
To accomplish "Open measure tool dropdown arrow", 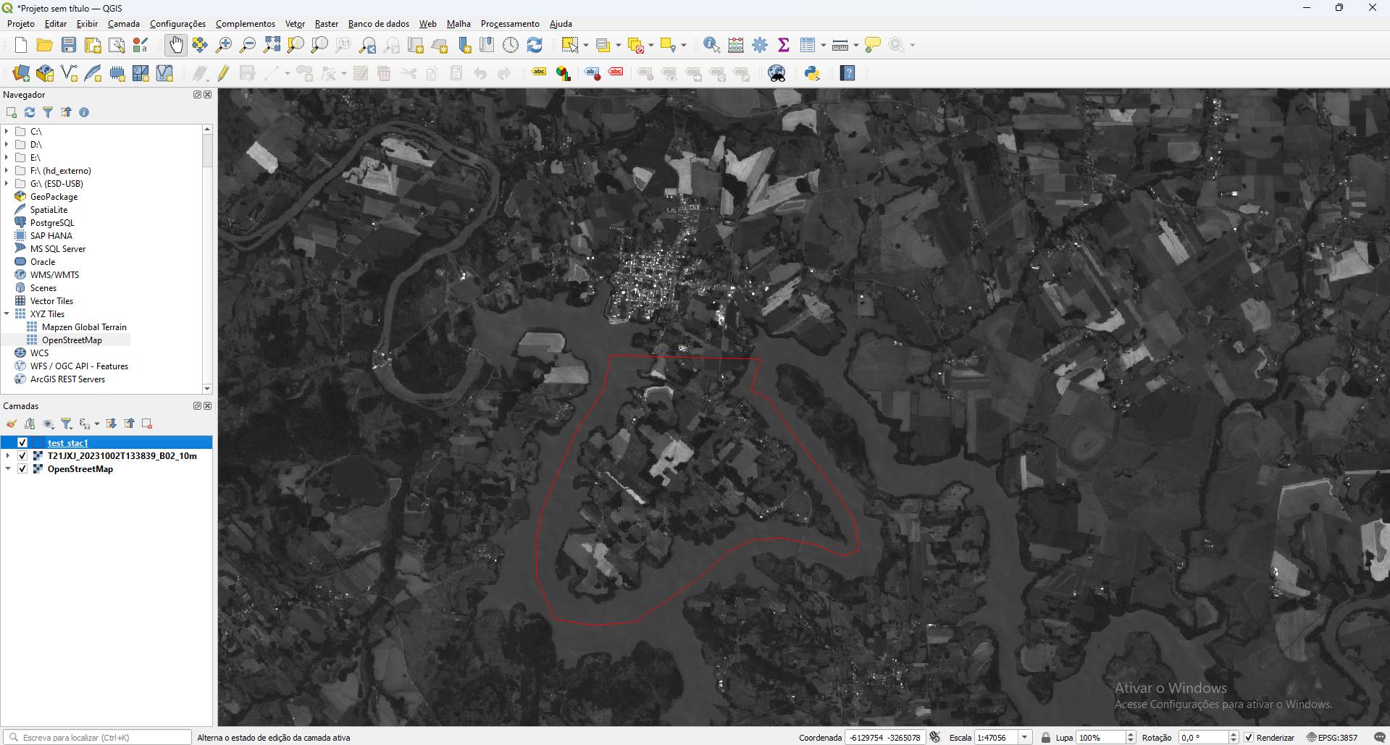I will pyautogui.click(x=855, y=45).
